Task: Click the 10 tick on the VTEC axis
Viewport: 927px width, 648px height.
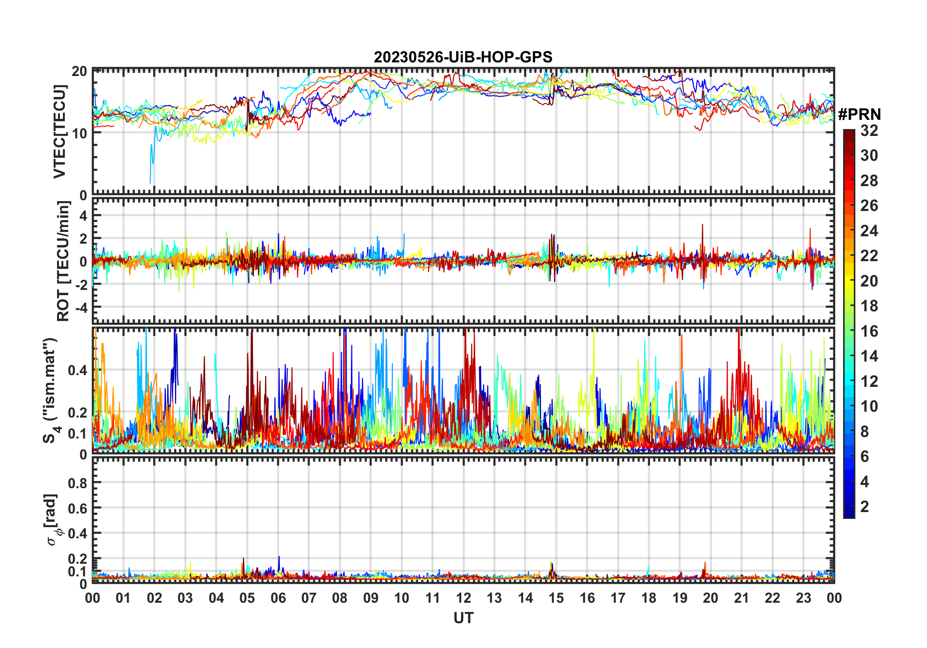Action: coord(79,133)
